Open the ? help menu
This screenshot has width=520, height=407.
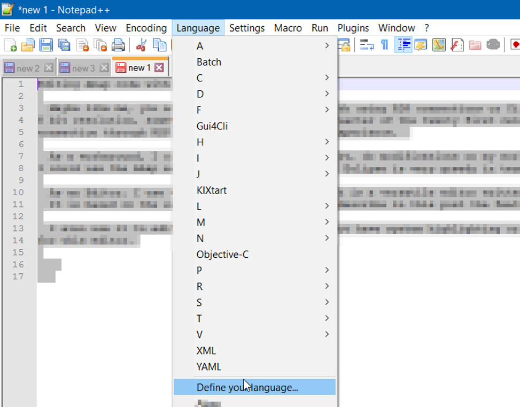(x=427, y=28)
